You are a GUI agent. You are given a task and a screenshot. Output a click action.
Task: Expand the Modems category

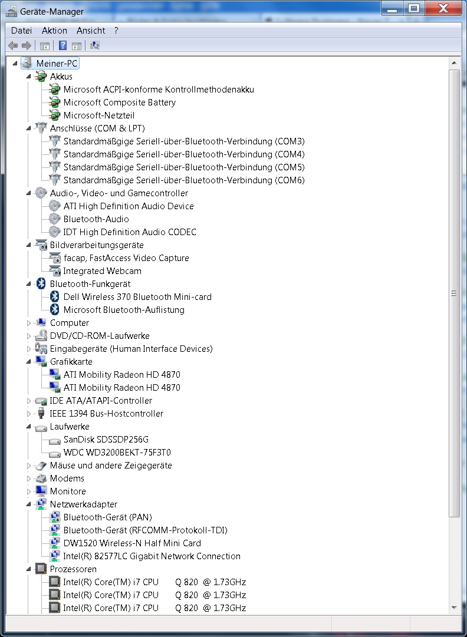[28, 478]
